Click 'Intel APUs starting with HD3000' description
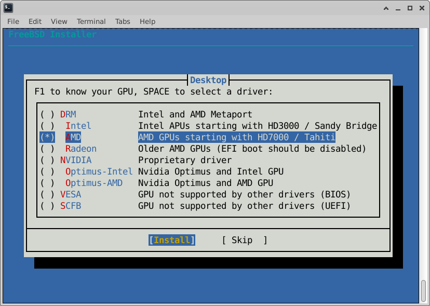430x306 pixels. click(258, 126)
